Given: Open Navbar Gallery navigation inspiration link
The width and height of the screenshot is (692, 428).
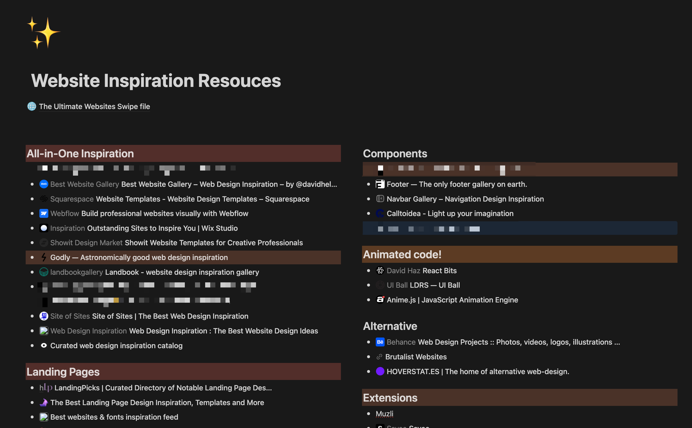Looking at the screenshot, I should (465, 199).
